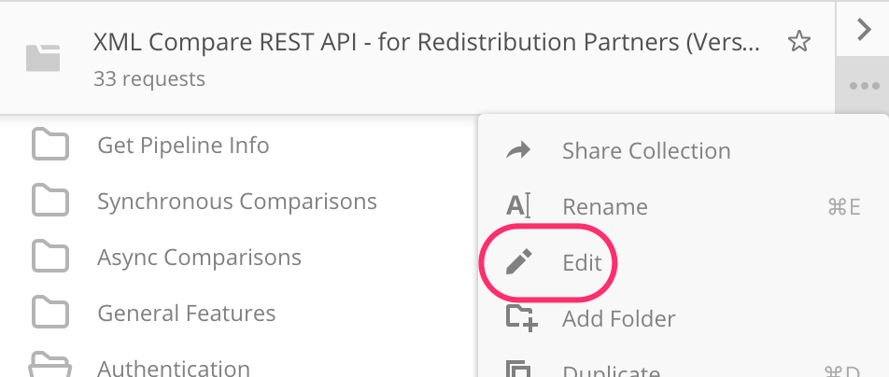889x377 pixels.
Task: Click the Share Collection arrow icon
Action: [x=518, y=151]
